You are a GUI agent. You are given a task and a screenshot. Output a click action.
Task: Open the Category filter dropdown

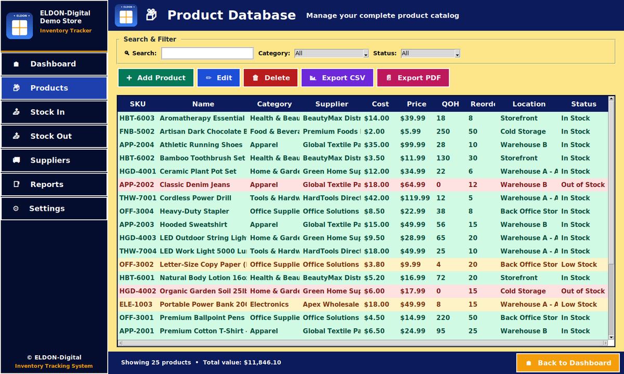[331, 54]
